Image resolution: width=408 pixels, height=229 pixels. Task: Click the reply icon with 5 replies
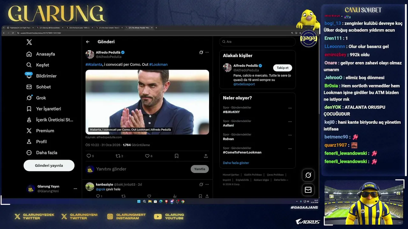pyautogui.click(x=90, y=156)
